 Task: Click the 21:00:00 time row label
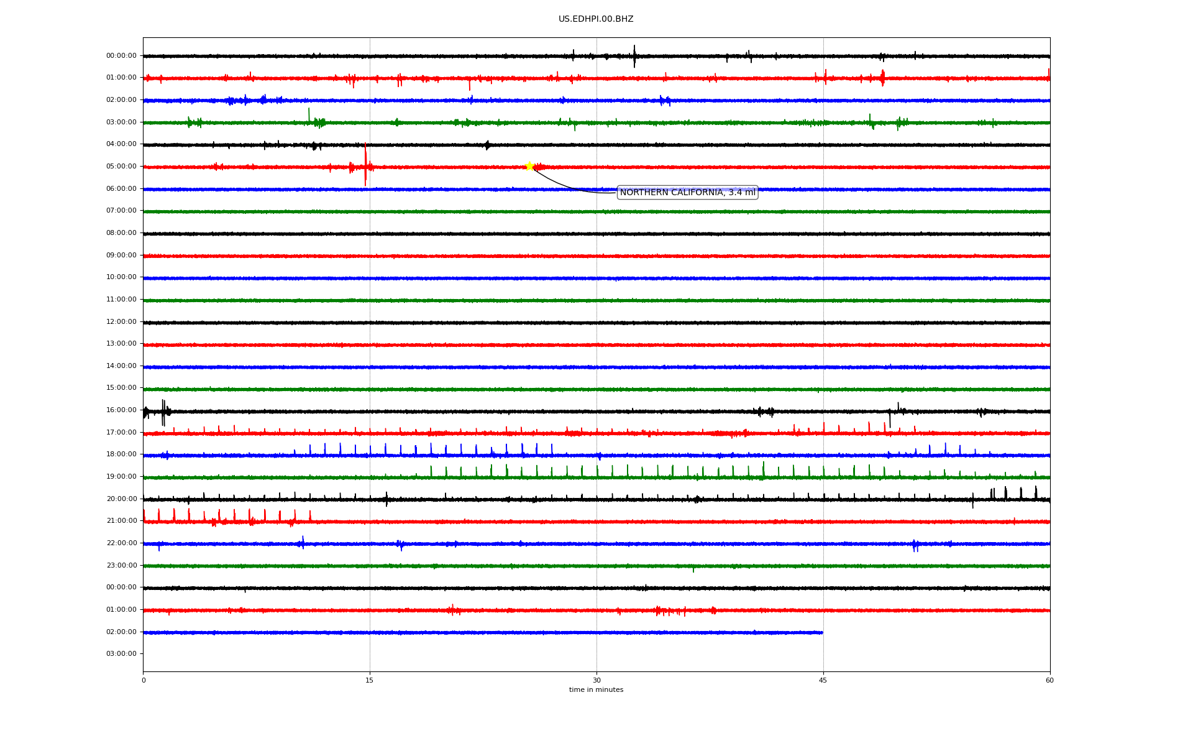121,521
